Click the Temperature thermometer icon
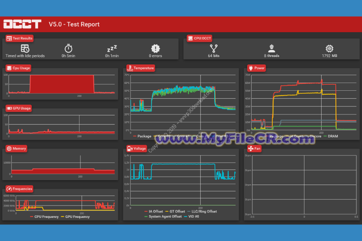The width and height of the screenshot is (362, 241). pyautogui.click(x=130, y=68)
